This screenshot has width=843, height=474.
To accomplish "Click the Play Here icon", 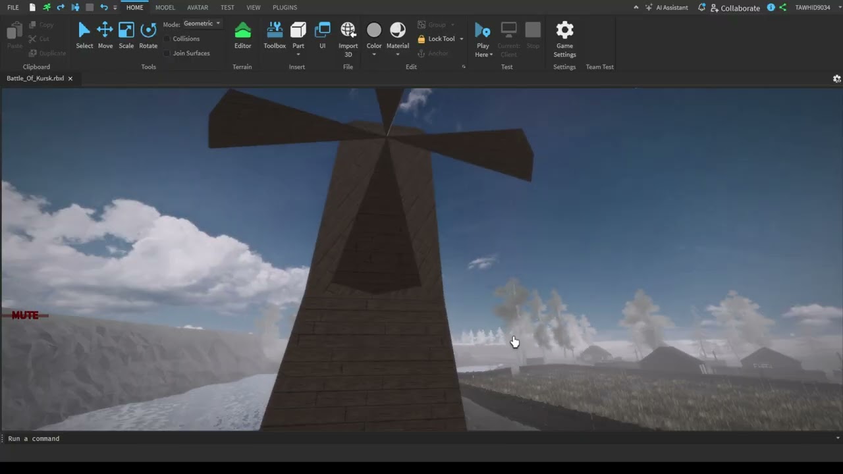I will 483,30.
